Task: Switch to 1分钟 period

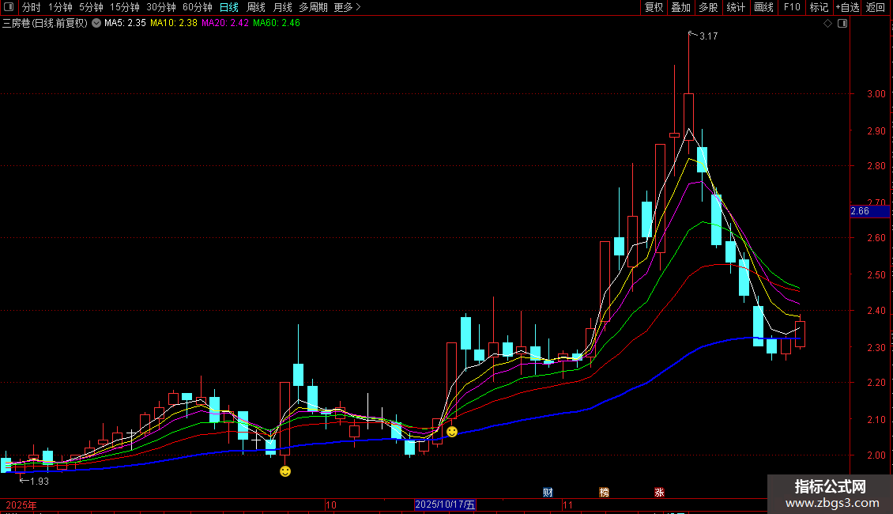Action: (x=60, y=7)
